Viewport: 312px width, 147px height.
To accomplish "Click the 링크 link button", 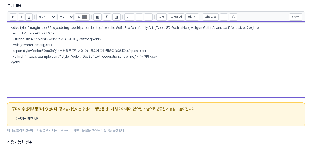I will click(x=162, y=17).
